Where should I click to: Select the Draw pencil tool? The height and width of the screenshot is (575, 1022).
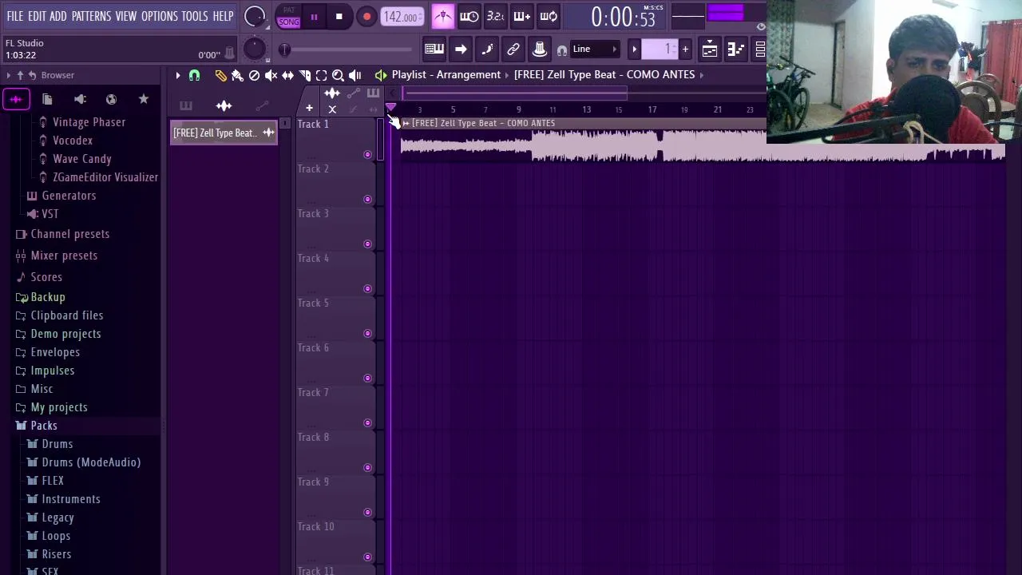pyautogui.click(x=220, y=75)
